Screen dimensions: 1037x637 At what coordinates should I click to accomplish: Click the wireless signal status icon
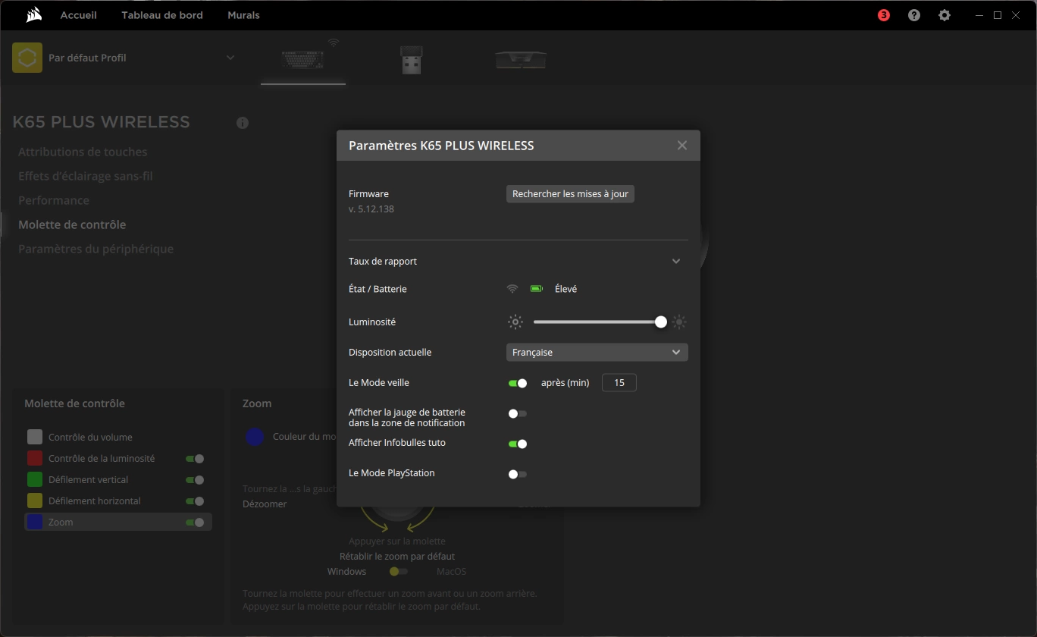pos(512,289)
